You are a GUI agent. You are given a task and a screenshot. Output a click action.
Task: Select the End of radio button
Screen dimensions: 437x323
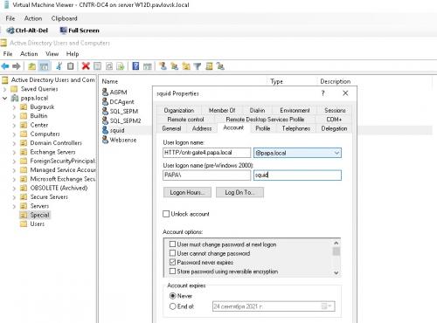(172, 306)
